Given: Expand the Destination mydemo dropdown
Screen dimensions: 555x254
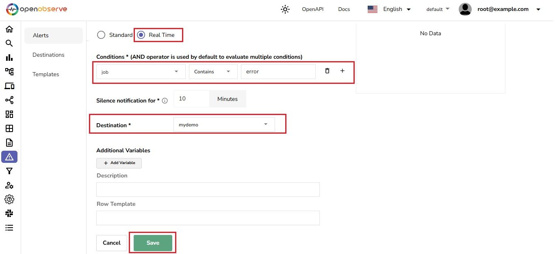Looking at the screenshot, I should coord(265,124).
